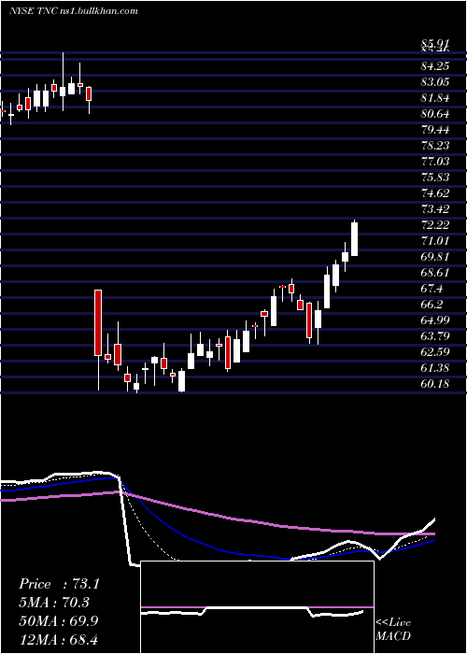Click the Price : 73.1 readout
467x654 pixels.
click(59, 584)
